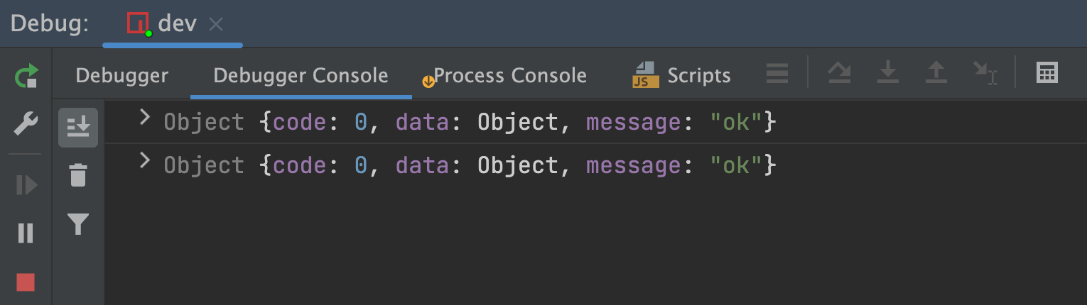The height and width of the screenshot is (305, 1087).
Task: Show execution point lines icon
Action: point(777,73)
